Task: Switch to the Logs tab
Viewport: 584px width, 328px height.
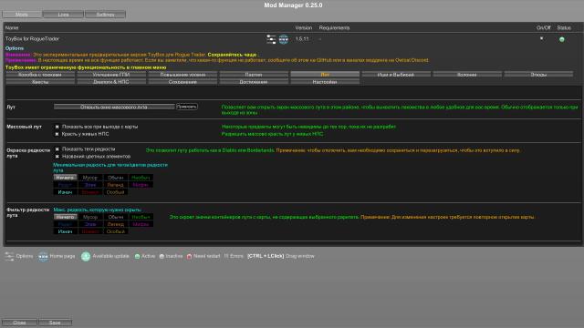Action: coord(63,15)
